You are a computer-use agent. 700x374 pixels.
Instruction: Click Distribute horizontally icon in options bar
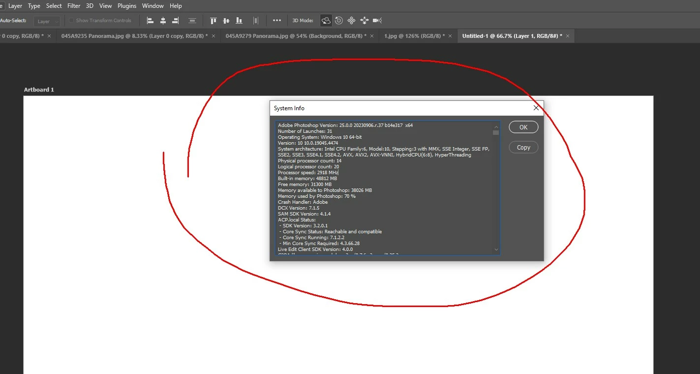255,21
